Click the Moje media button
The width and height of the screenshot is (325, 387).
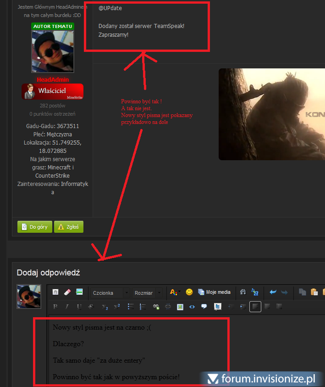(x=214, y=292)
